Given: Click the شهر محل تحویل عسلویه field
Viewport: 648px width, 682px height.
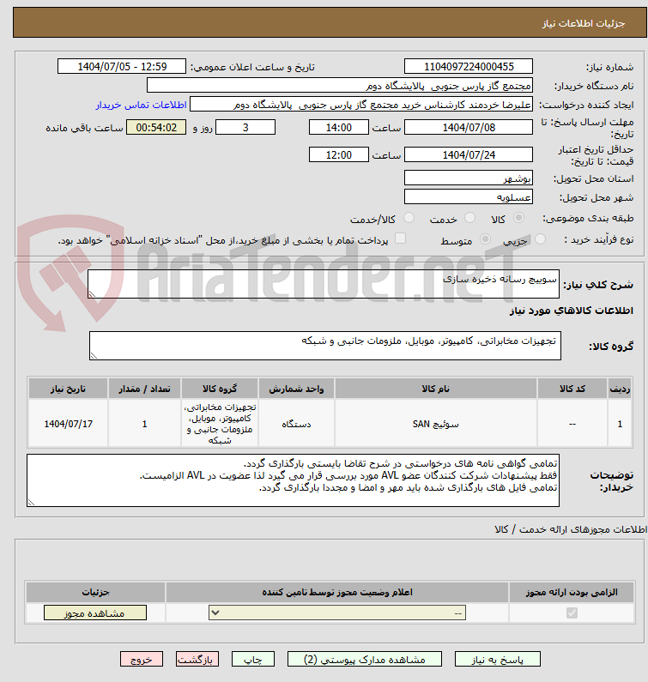Looking at the screenshot, I should [469, 196].
